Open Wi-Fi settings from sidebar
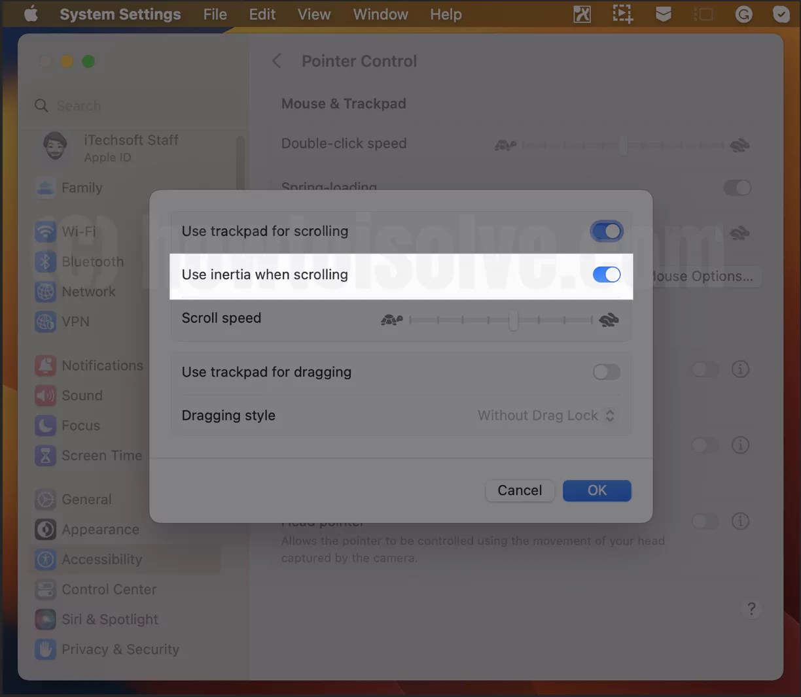Viewport: 801px width, 697px height. (77, 231)
